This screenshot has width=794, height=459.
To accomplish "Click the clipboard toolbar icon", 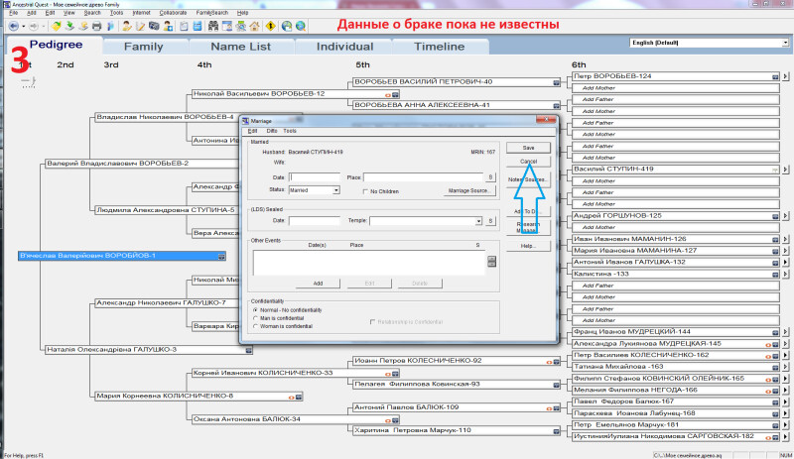I will click(x=184, y=26).
